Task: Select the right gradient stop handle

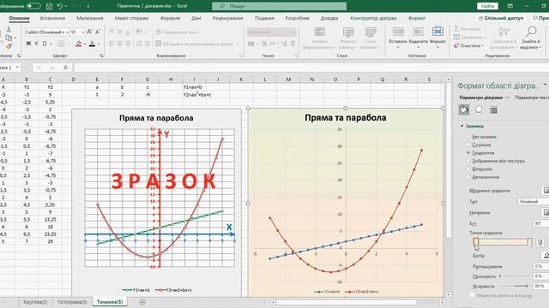Action: coord(530,242)
